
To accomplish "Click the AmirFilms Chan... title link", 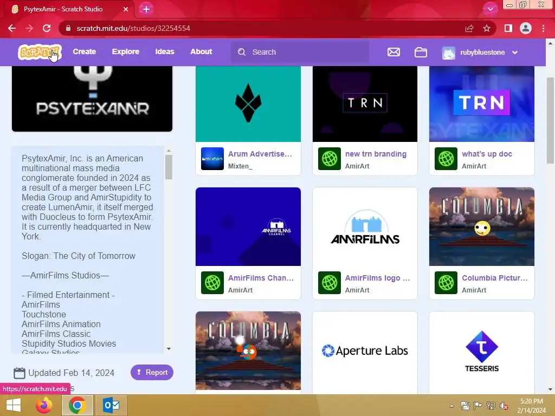I will (261, 278).
